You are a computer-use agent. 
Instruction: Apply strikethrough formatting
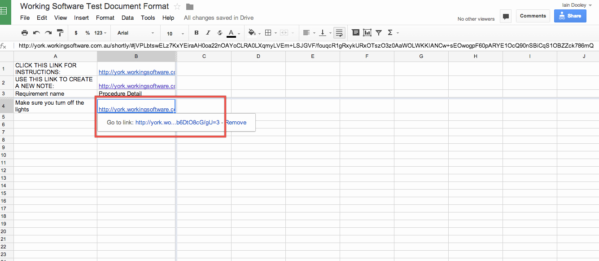tap(219, 33)
